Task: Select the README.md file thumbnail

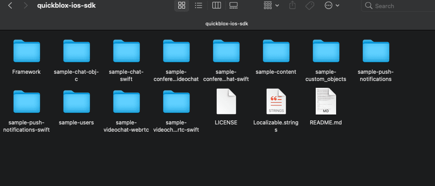Action: click(326, 101)
